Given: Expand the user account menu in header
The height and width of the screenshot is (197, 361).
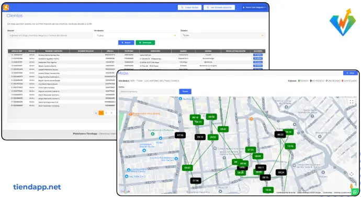Looking at the screenshot, I should pyautogui.click(x=254, y=8).
